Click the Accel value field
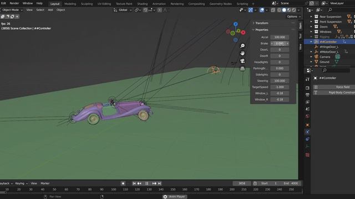The width and height of the screenshot is (355, 199). coord(280,37)
